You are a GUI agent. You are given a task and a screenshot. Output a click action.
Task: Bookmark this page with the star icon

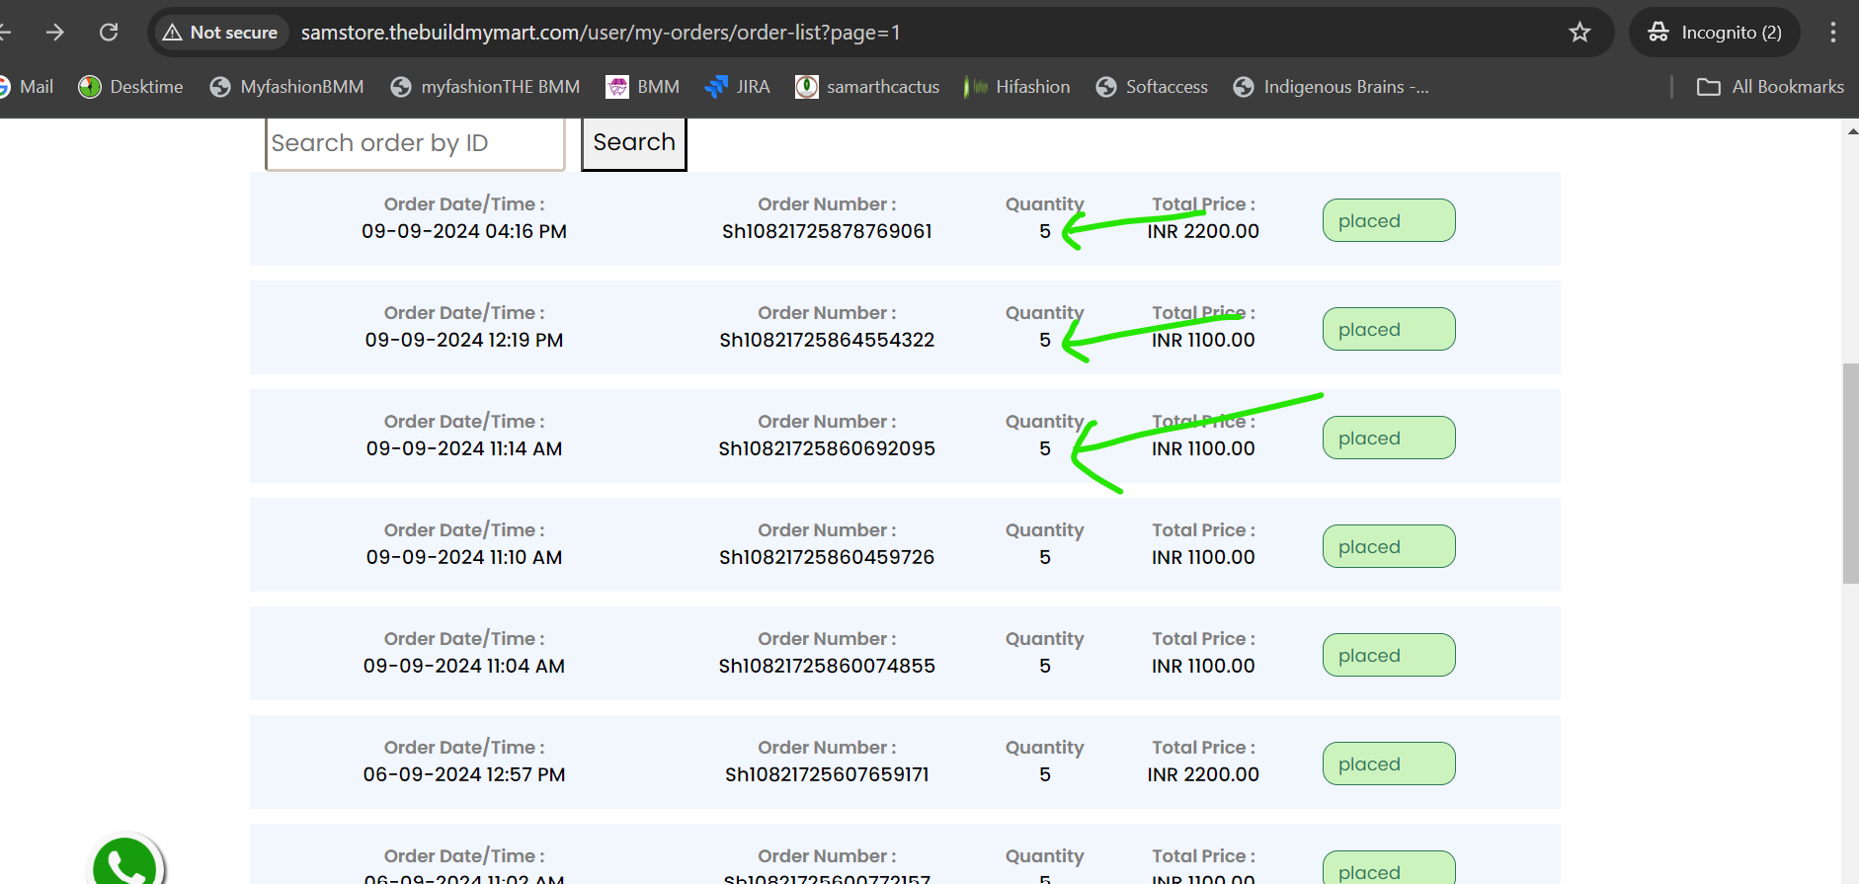point(1579,33)
